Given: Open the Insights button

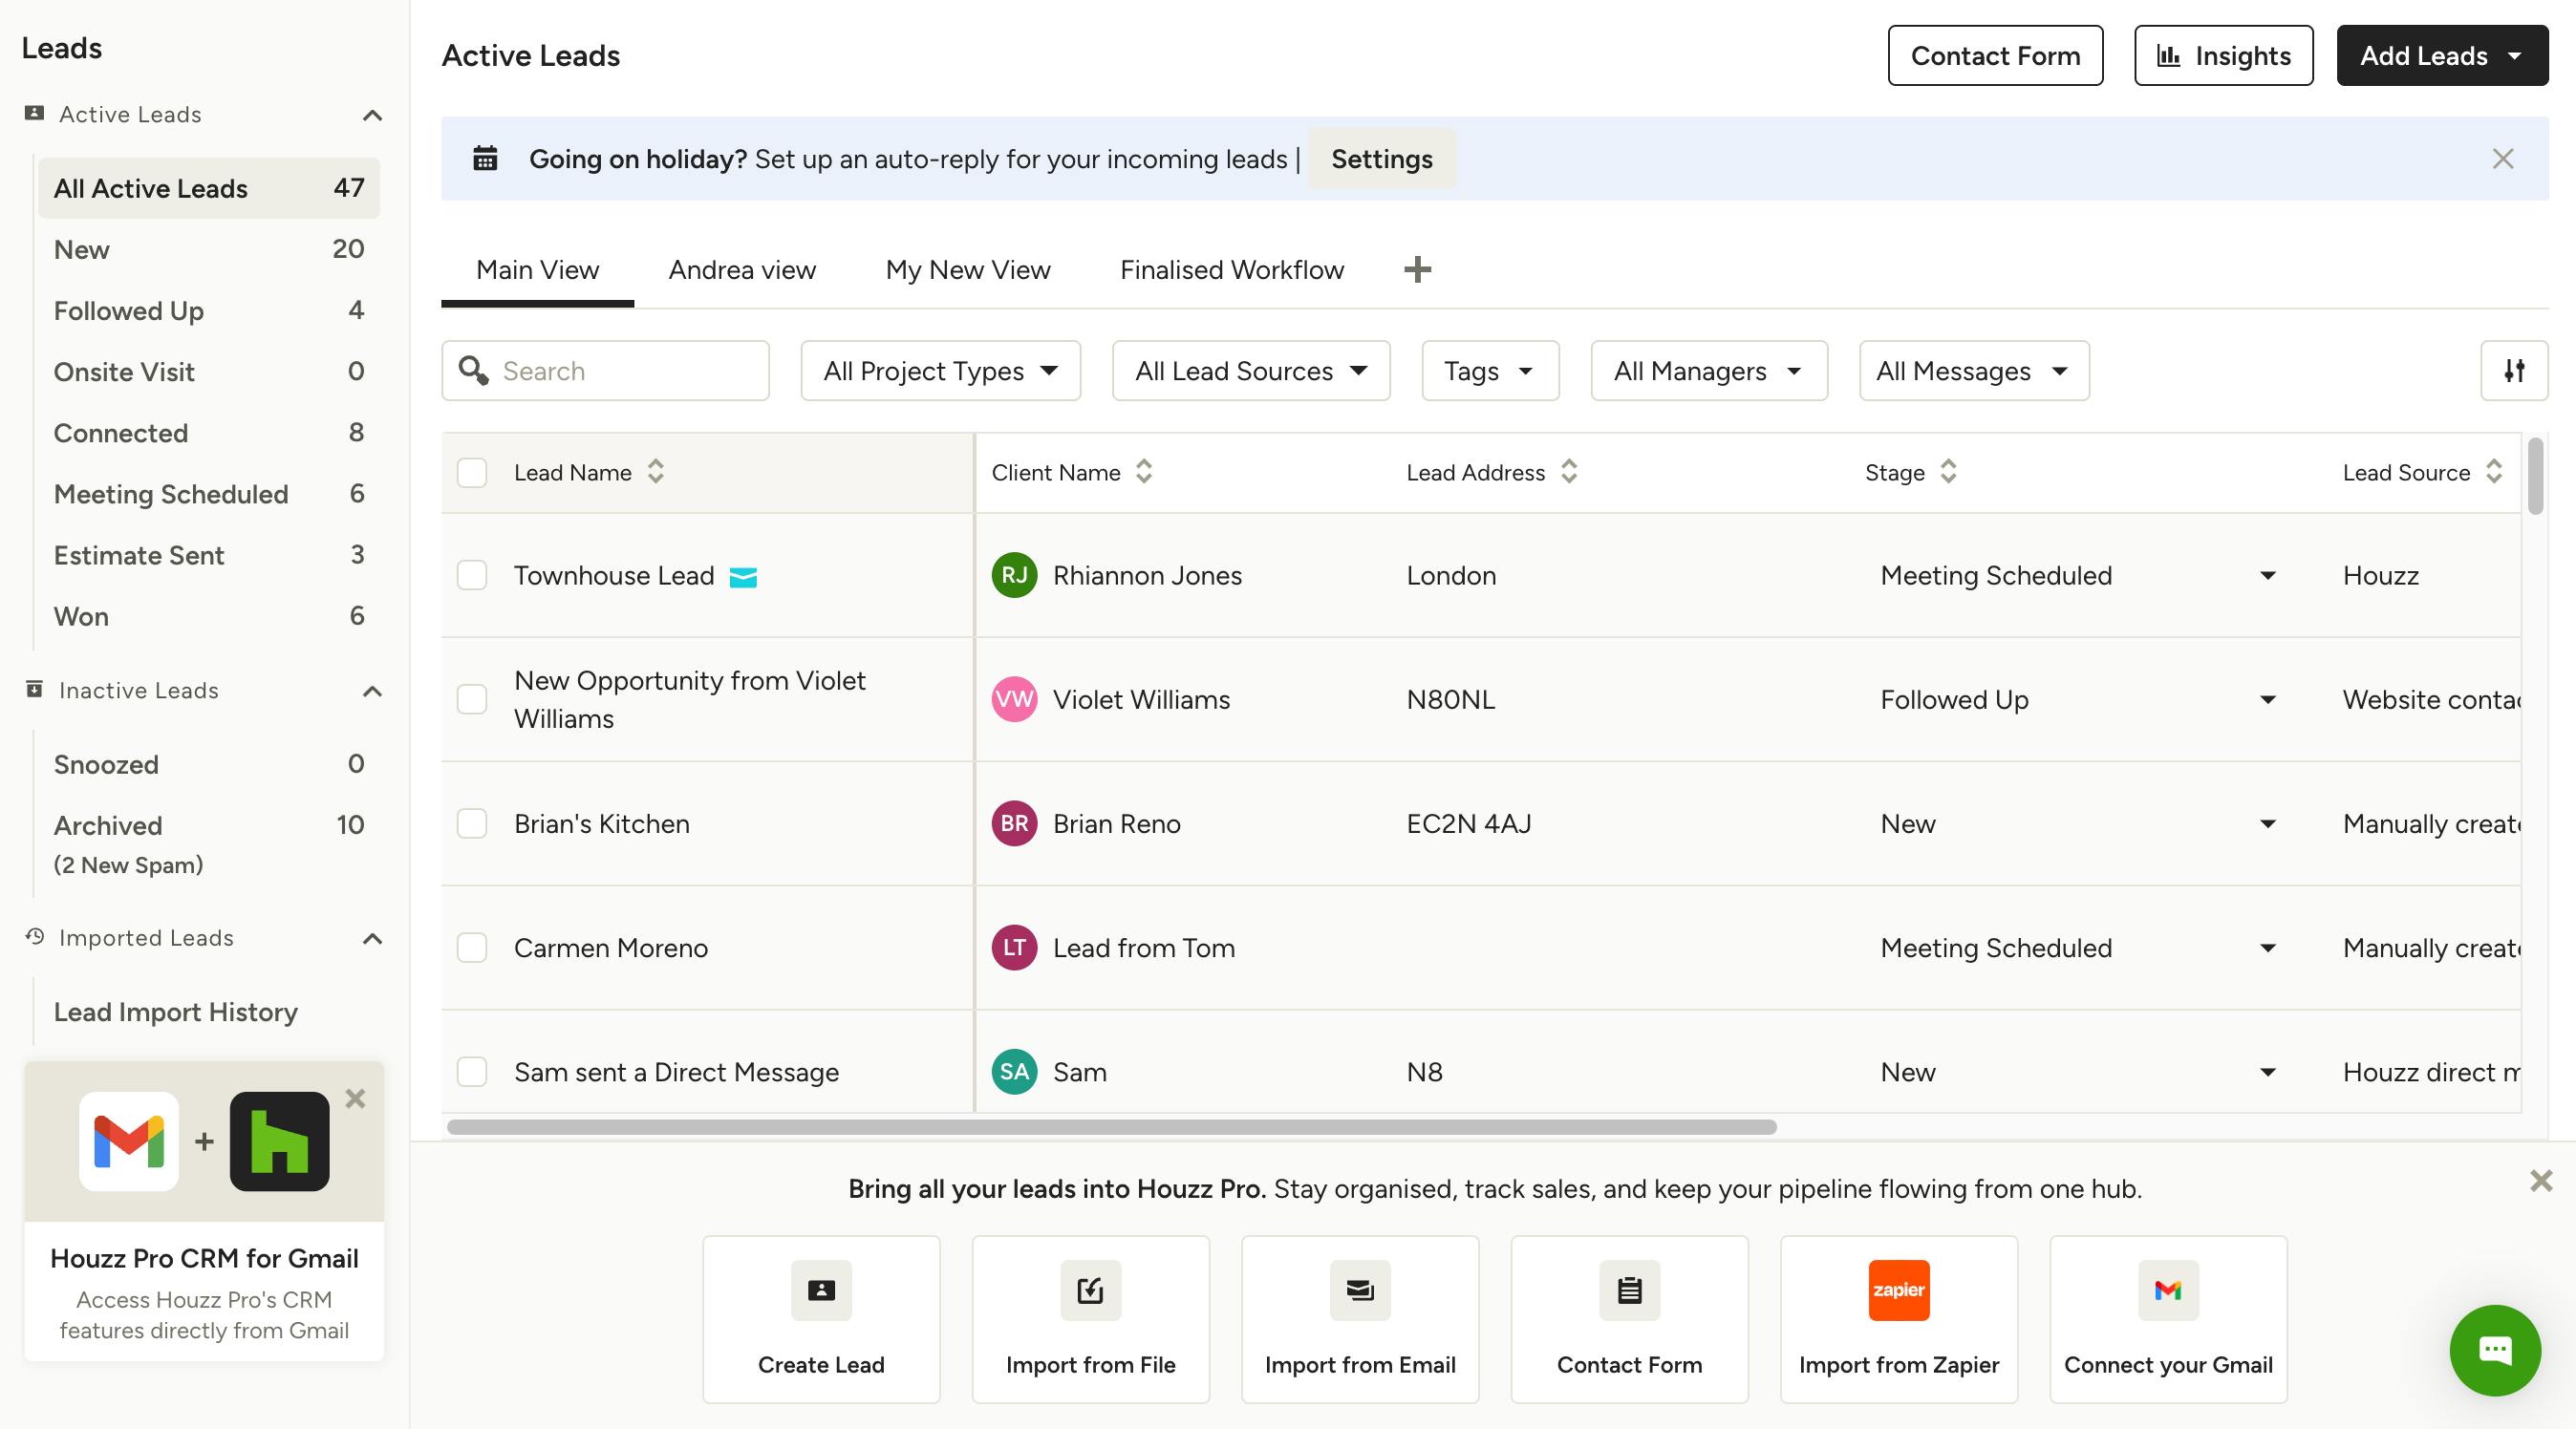Looking at the screenshot, I should point(2223,56).
